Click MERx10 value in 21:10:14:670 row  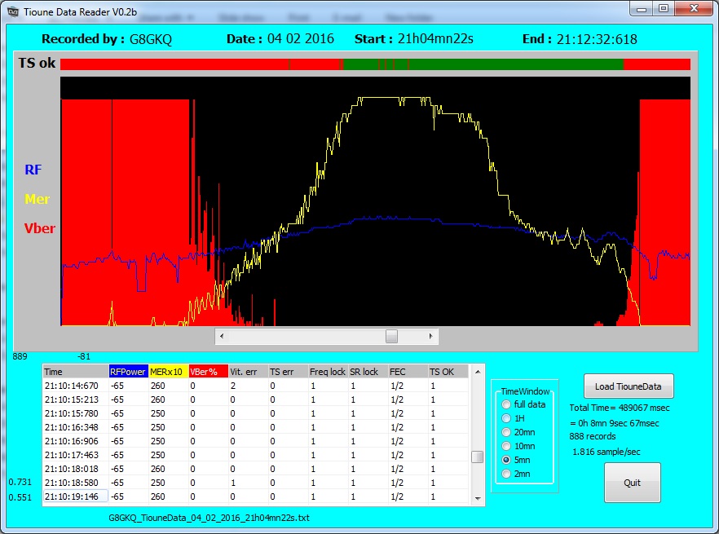[158, 386]
